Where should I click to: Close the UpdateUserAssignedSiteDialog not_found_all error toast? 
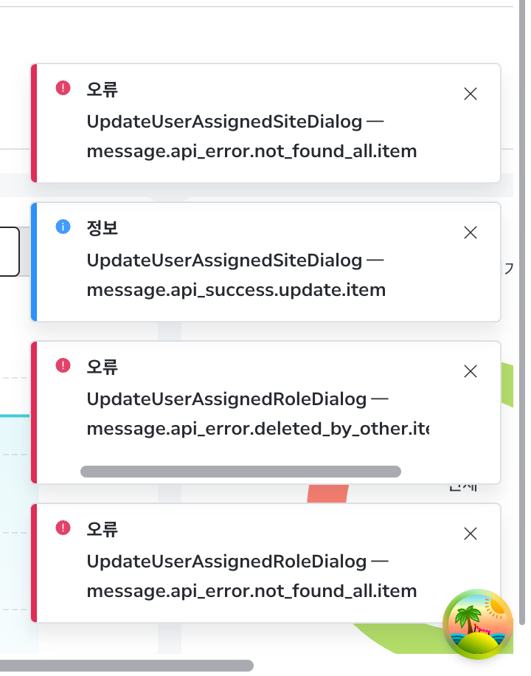pos(471,94)
